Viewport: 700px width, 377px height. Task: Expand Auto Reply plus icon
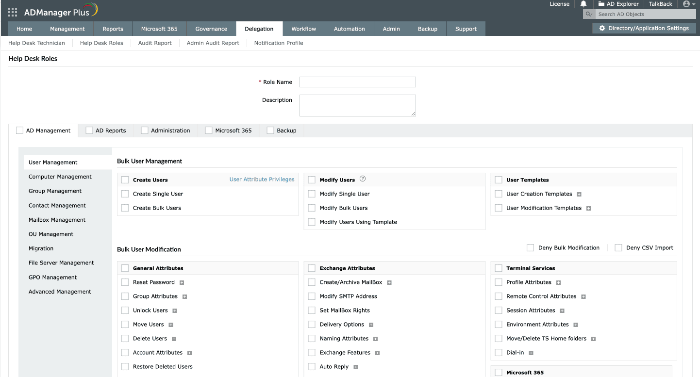pyautogui.click(x=356, y=367)
